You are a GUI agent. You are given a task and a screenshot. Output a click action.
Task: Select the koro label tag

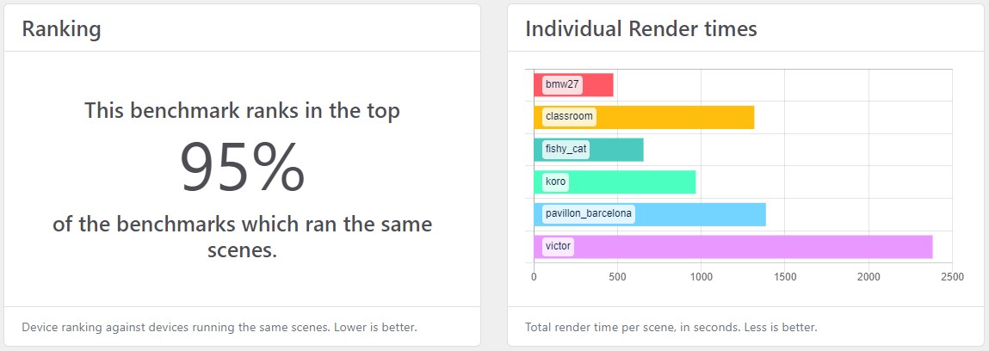click(555, 182)
